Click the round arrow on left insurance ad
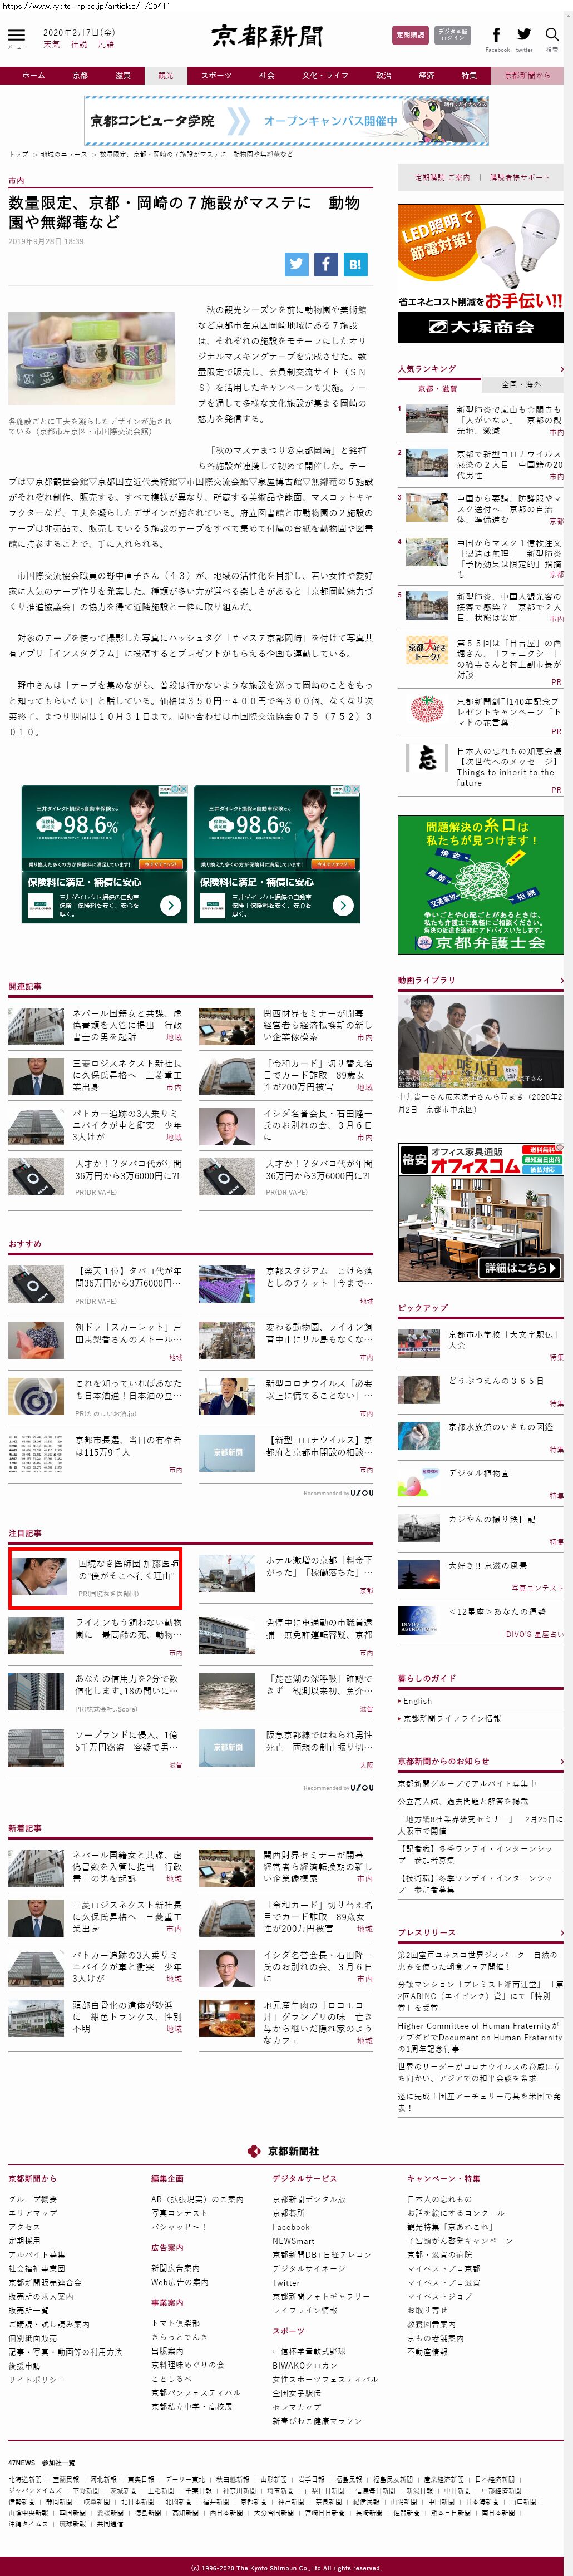 (x=171, y=905)
